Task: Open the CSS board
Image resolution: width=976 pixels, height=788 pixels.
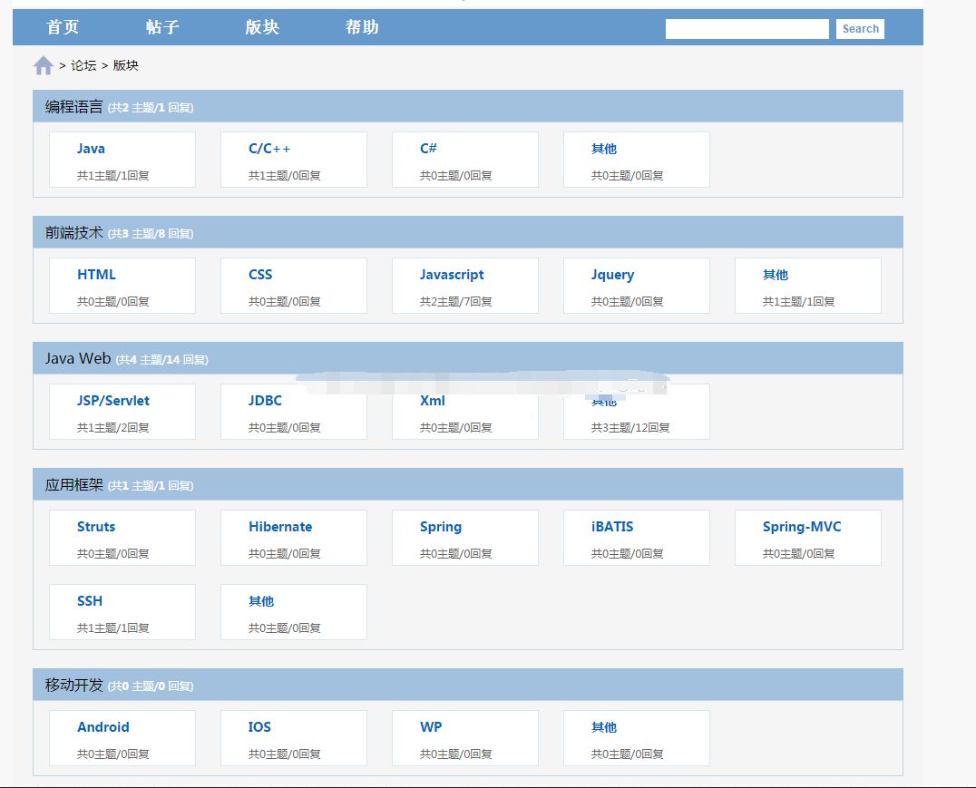Action: point(260,275)
